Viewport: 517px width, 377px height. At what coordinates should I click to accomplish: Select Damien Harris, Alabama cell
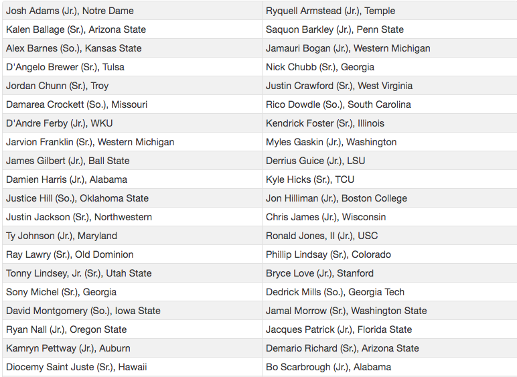click(66, 179)
